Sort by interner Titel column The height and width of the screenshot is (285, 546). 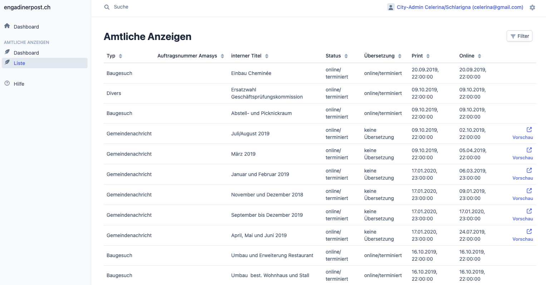pyautogui.click(x=267, y=56)
